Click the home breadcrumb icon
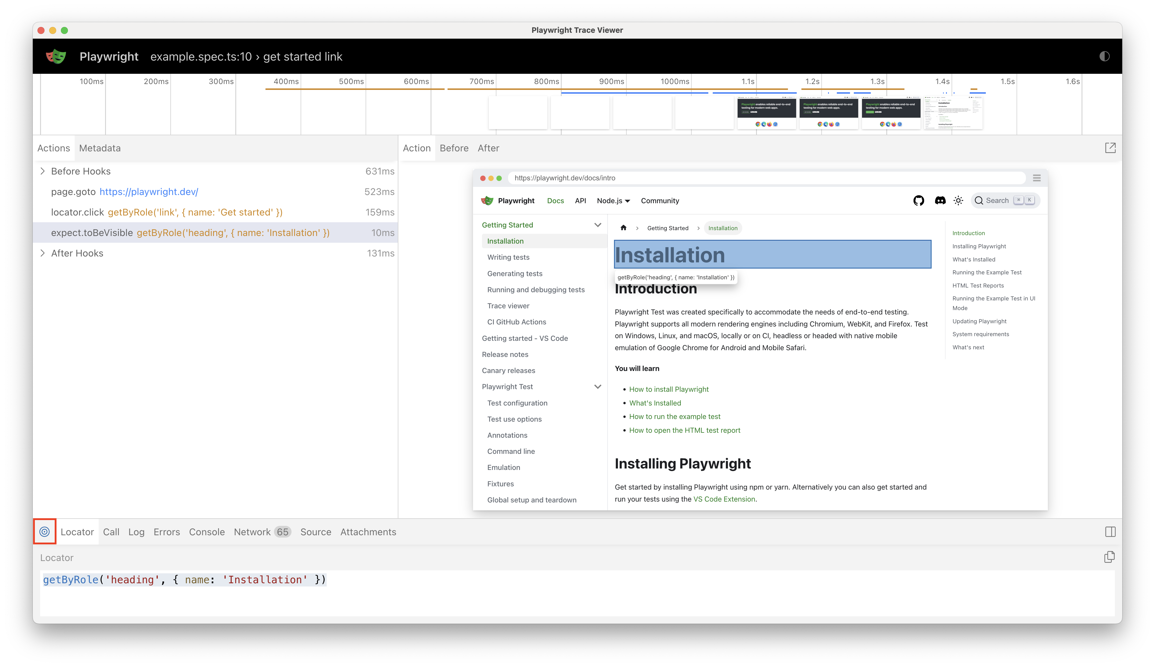Image resolution: width=1155 pixels, height=667 pixels. click(623, 228)
